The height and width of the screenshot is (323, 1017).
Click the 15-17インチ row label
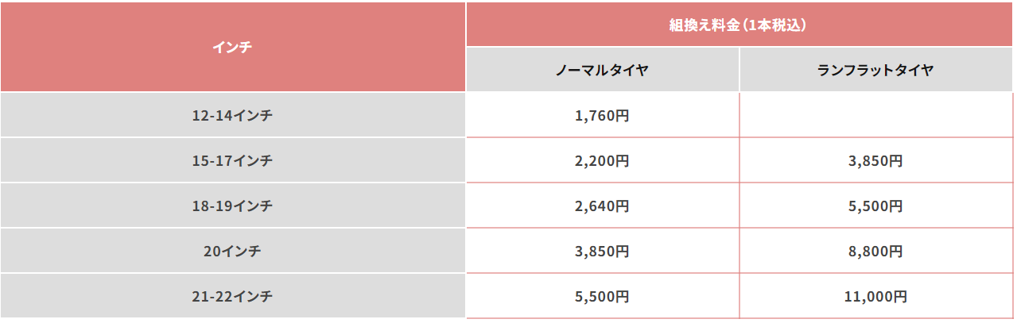(232, 160)
